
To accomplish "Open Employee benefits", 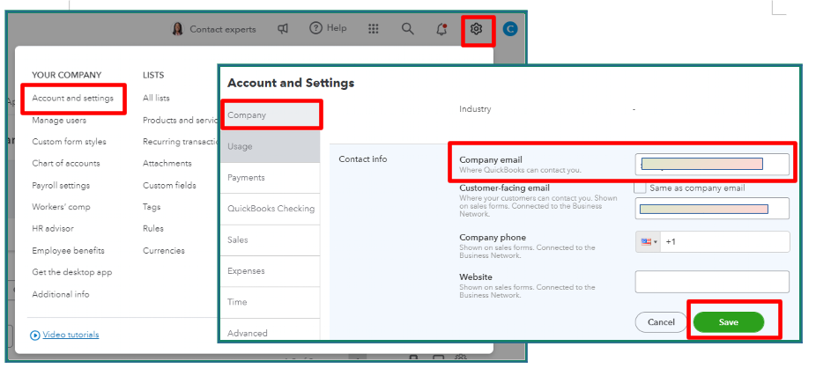I will 68,250.
